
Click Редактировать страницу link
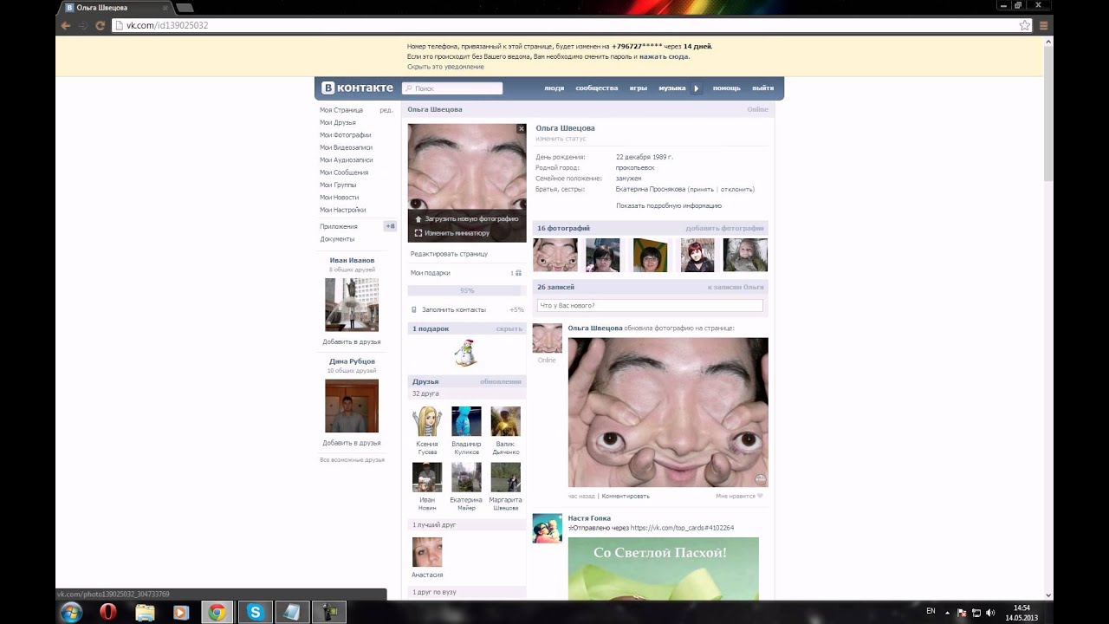(x=449, y=254)
